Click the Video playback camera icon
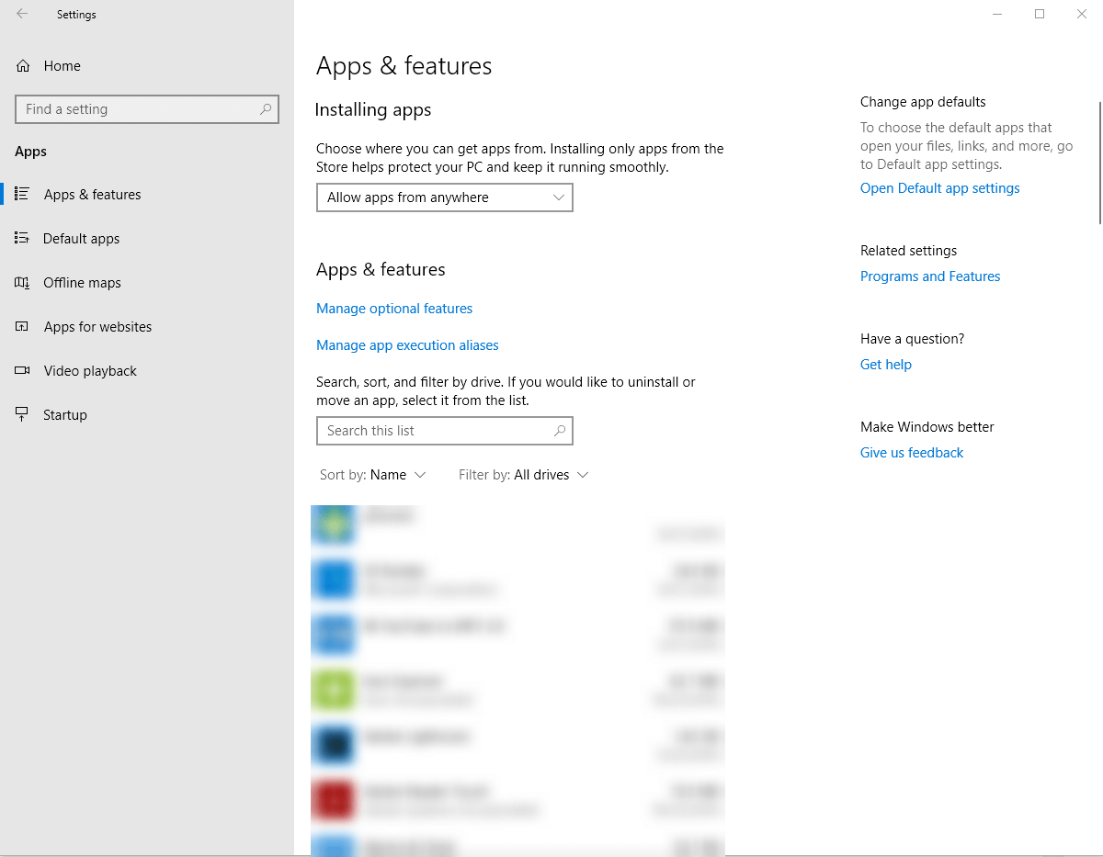The width and height of the screenshot is (1103, 857). tap(22, 371)
